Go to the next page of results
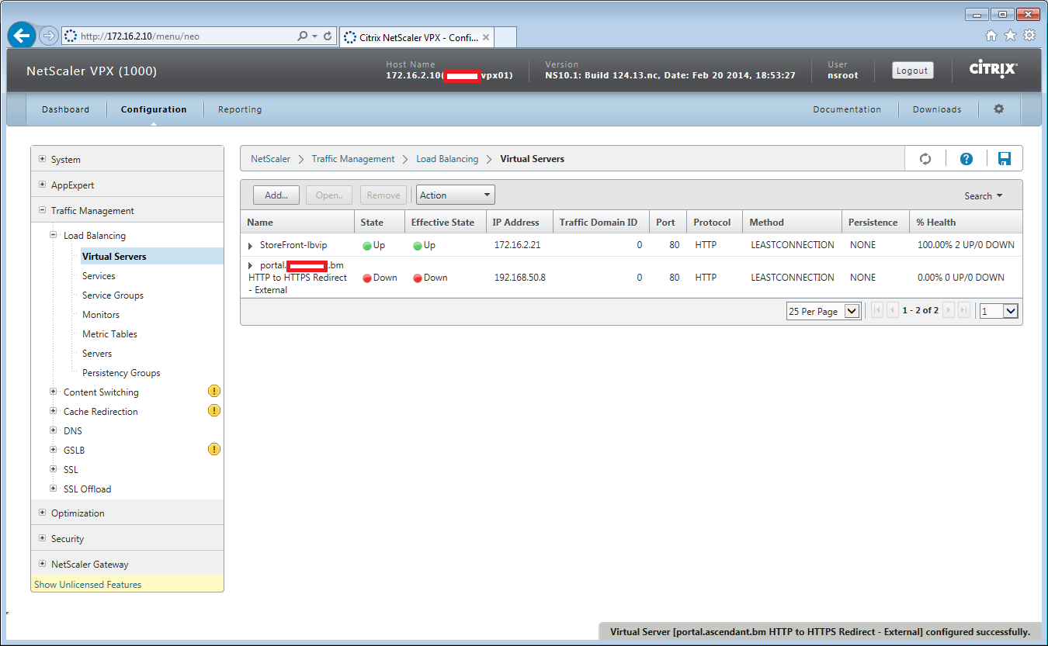This screenshot has height=646, width=1048. pyautogui.click(x=949, y=311)
